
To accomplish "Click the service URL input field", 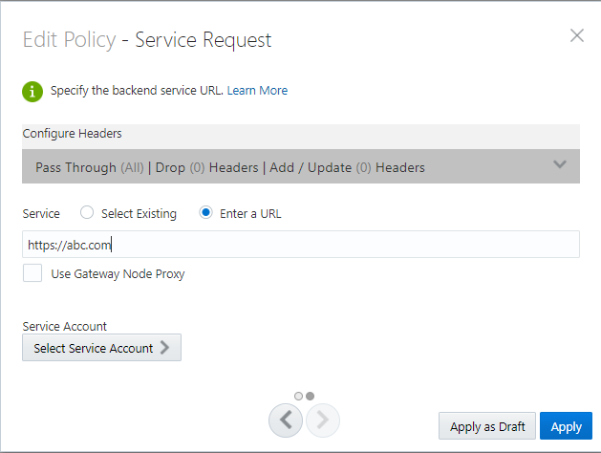I will tap(300, 245).
